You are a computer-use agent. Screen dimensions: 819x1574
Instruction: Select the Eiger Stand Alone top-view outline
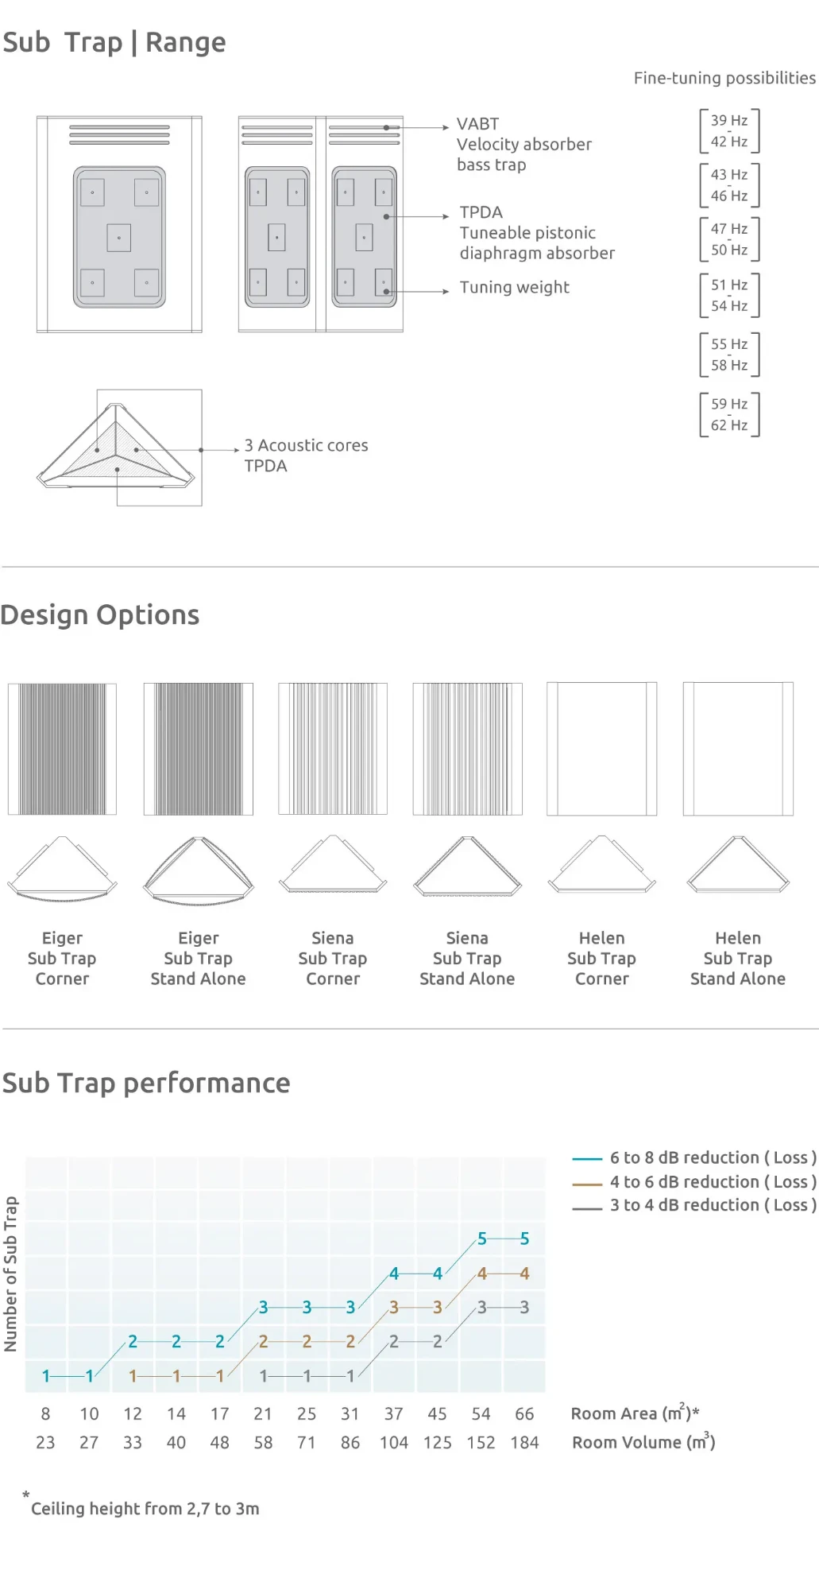[198, 870]
